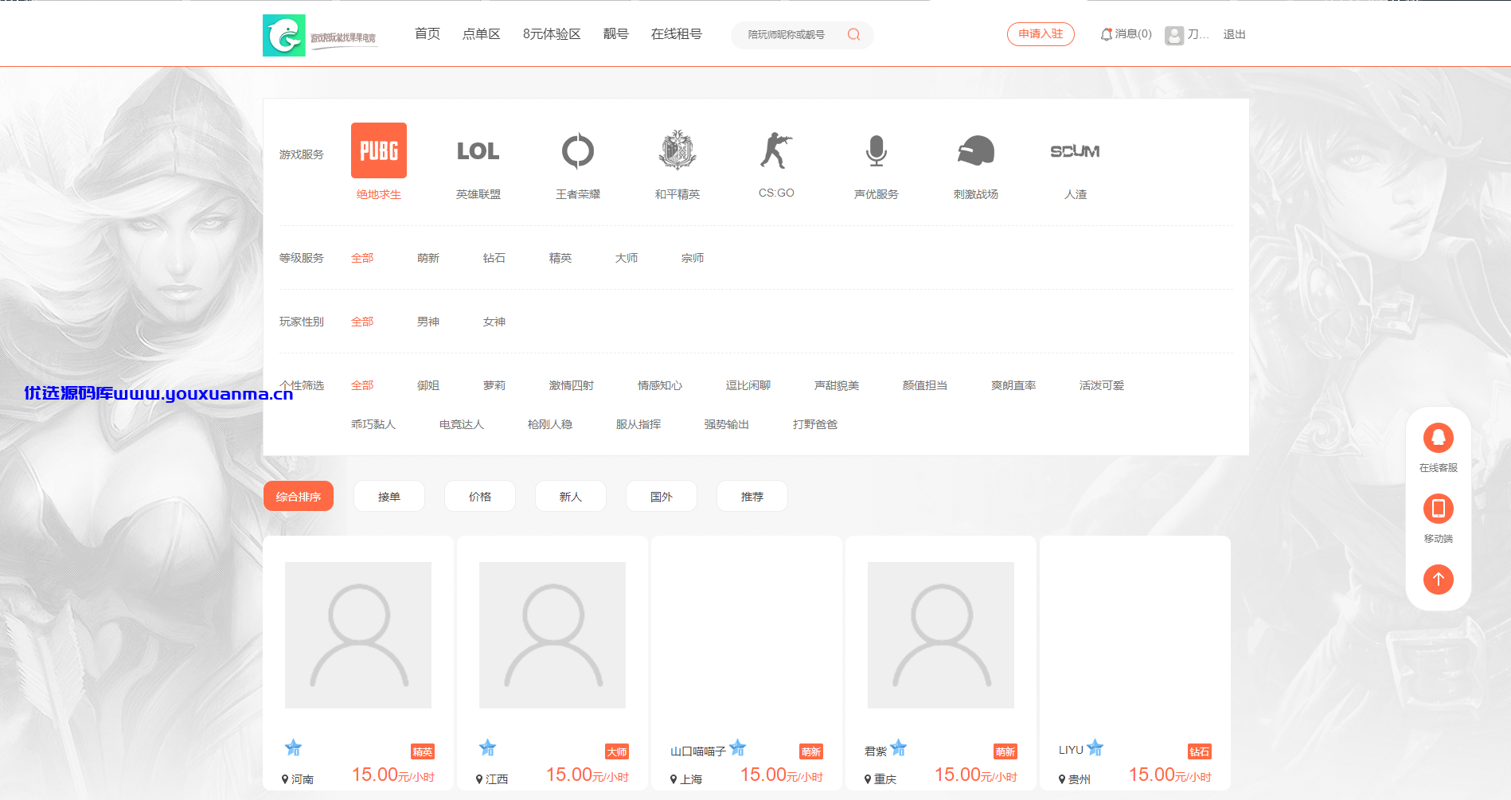The height and width of the screenshot is (800, 1511).
Task: Sort by 推荐 tab
Action: (752, 496)
